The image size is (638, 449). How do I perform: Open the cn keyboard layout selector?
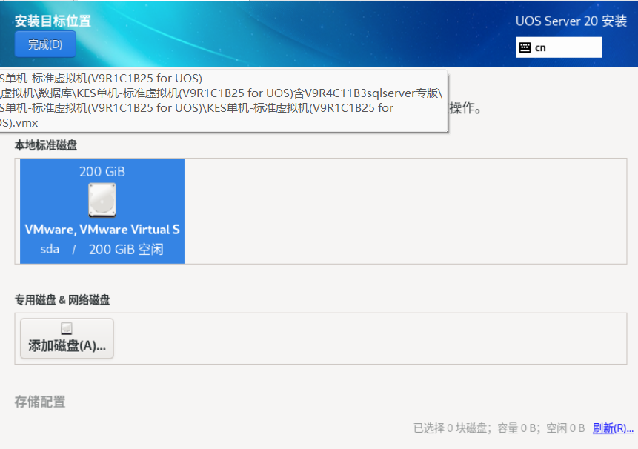559,47
